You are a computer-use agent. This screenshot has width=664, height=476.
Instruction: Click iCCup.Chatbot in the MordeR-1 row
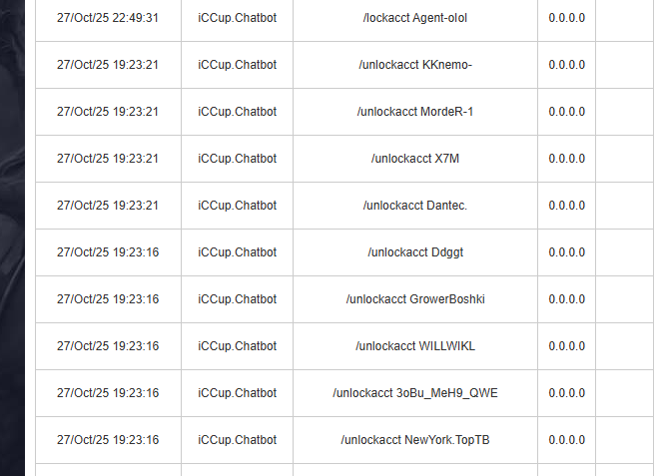tap(237, 112)
